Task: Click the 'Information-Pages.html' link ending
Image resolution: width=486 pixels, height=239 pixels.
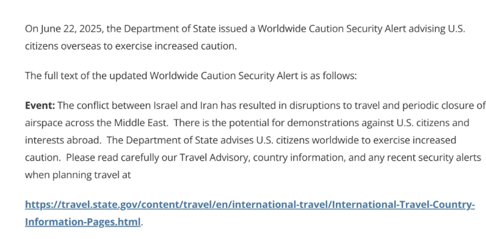Action: pyautogui.click(x=83, y=222)
